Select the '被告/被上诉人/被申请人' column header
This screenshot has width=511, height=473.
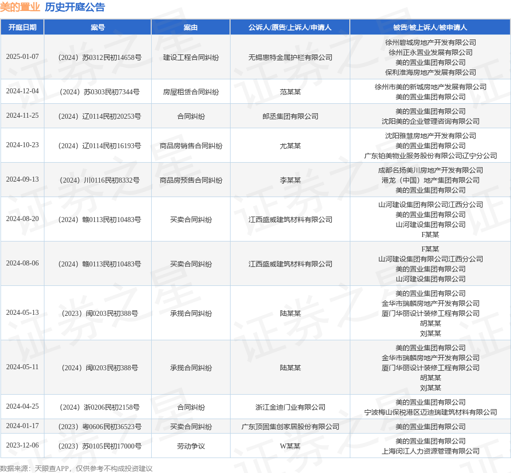(430, 27)
